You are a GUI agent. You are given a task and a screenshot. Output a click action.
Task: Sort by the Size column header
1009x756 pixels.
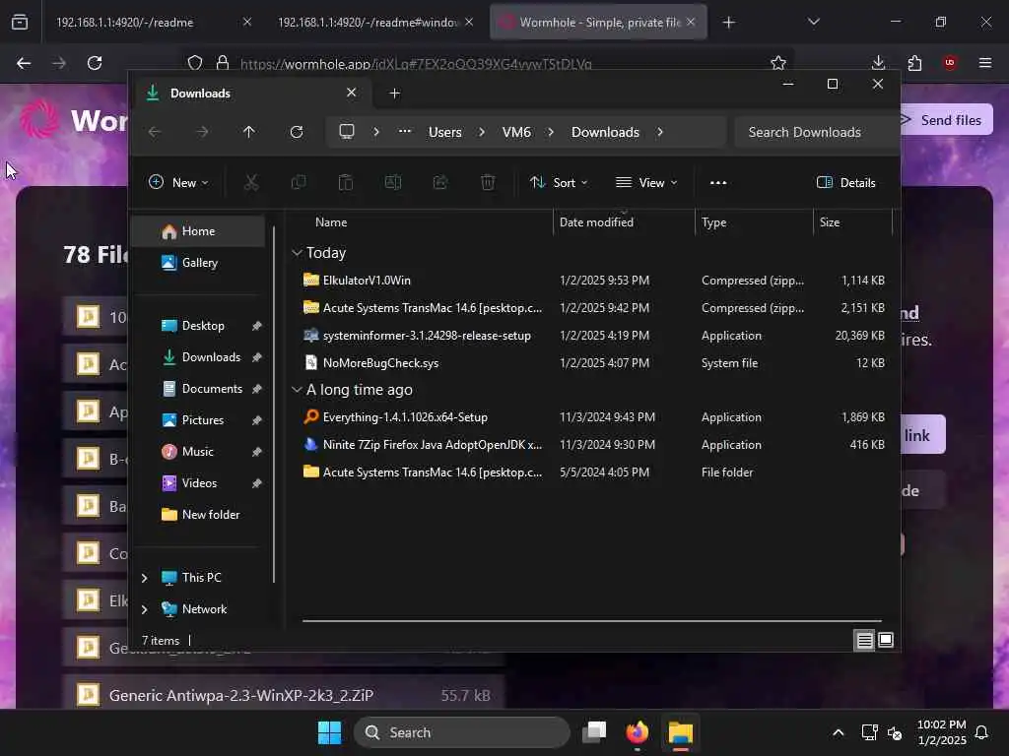pyautogui.click(x=830, y=222)
